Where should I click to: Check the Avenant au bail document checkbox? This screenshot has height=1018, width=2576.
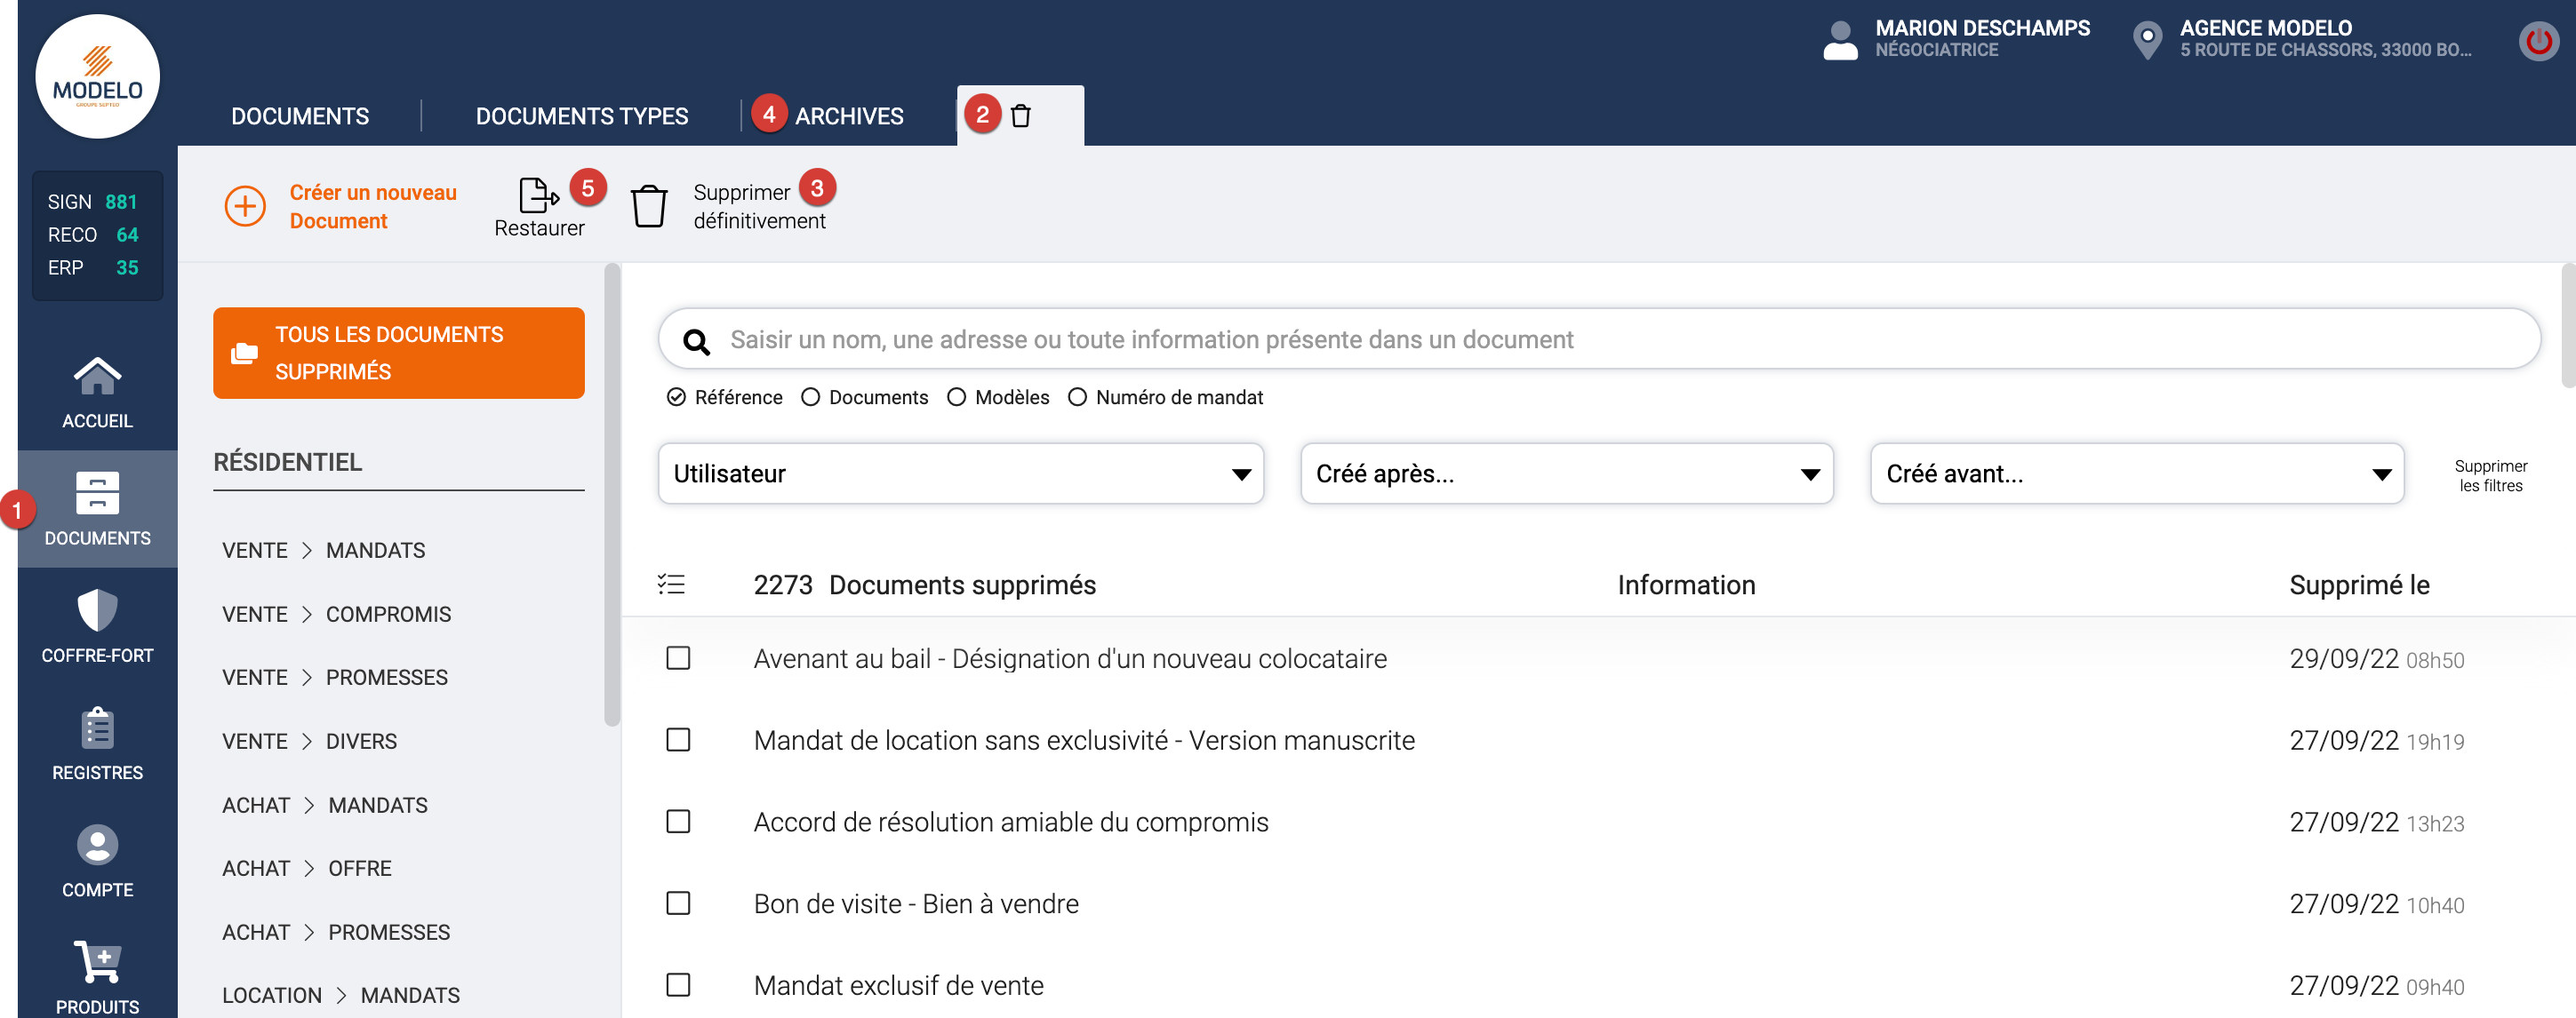pos(678,658)
